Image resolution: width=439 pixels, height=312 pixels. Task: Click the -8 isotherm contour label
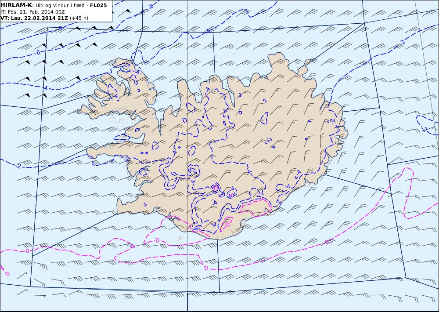60,28
